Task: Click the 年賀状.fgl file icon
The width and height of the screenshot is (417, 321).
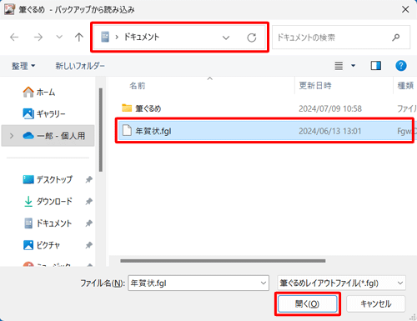Action: [127, 130]
